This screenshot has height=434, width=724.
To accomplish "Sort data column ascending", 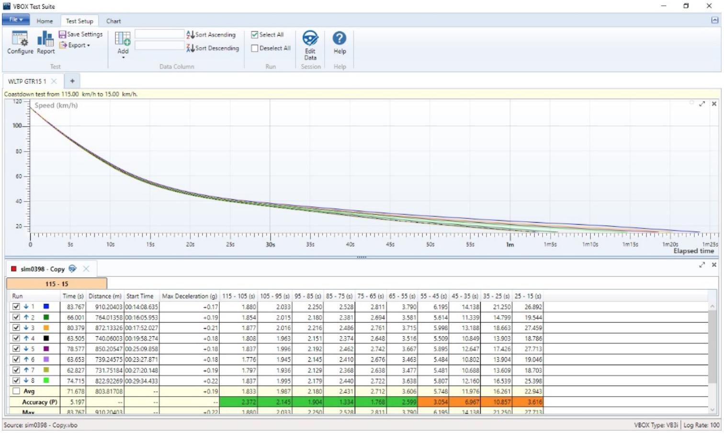I will tap(211, 34).
